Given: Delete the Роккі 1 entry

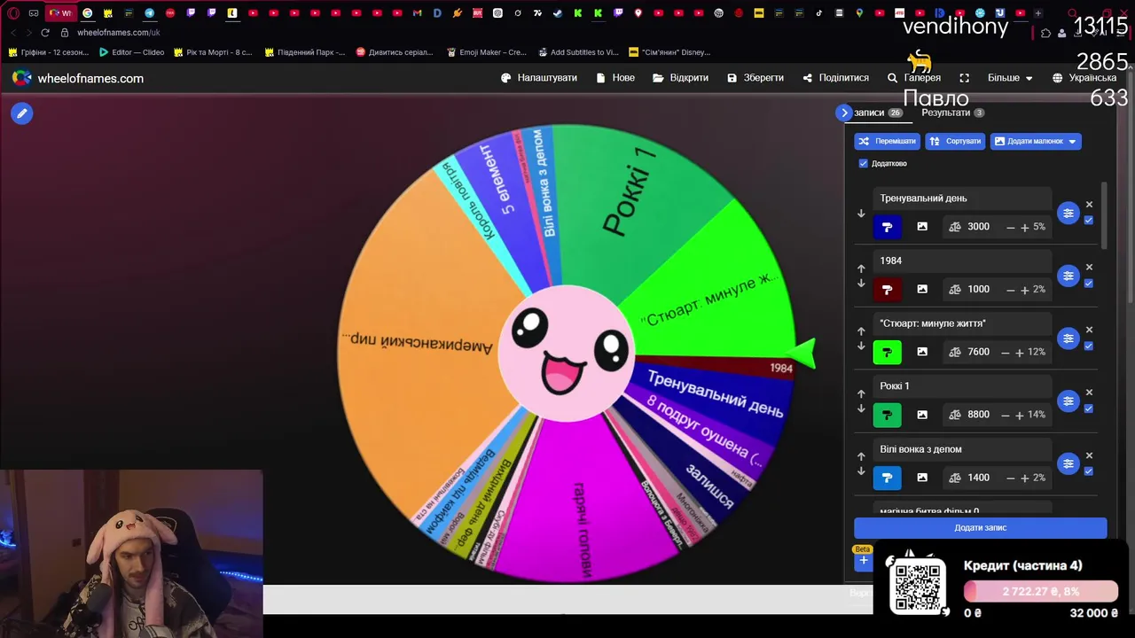Looking at the screenshot, I should [1089, 393].
